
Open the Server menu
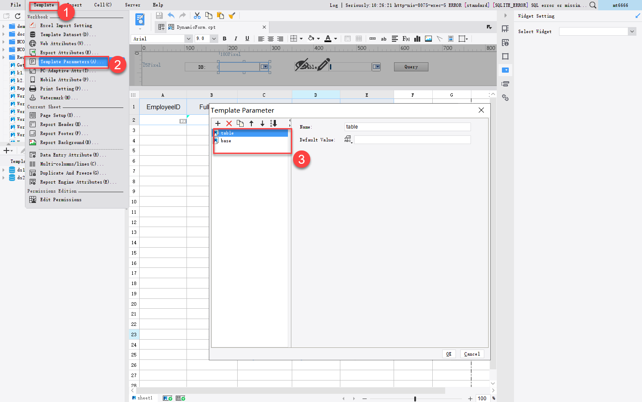pyautogui.click(x=132, y=5)
